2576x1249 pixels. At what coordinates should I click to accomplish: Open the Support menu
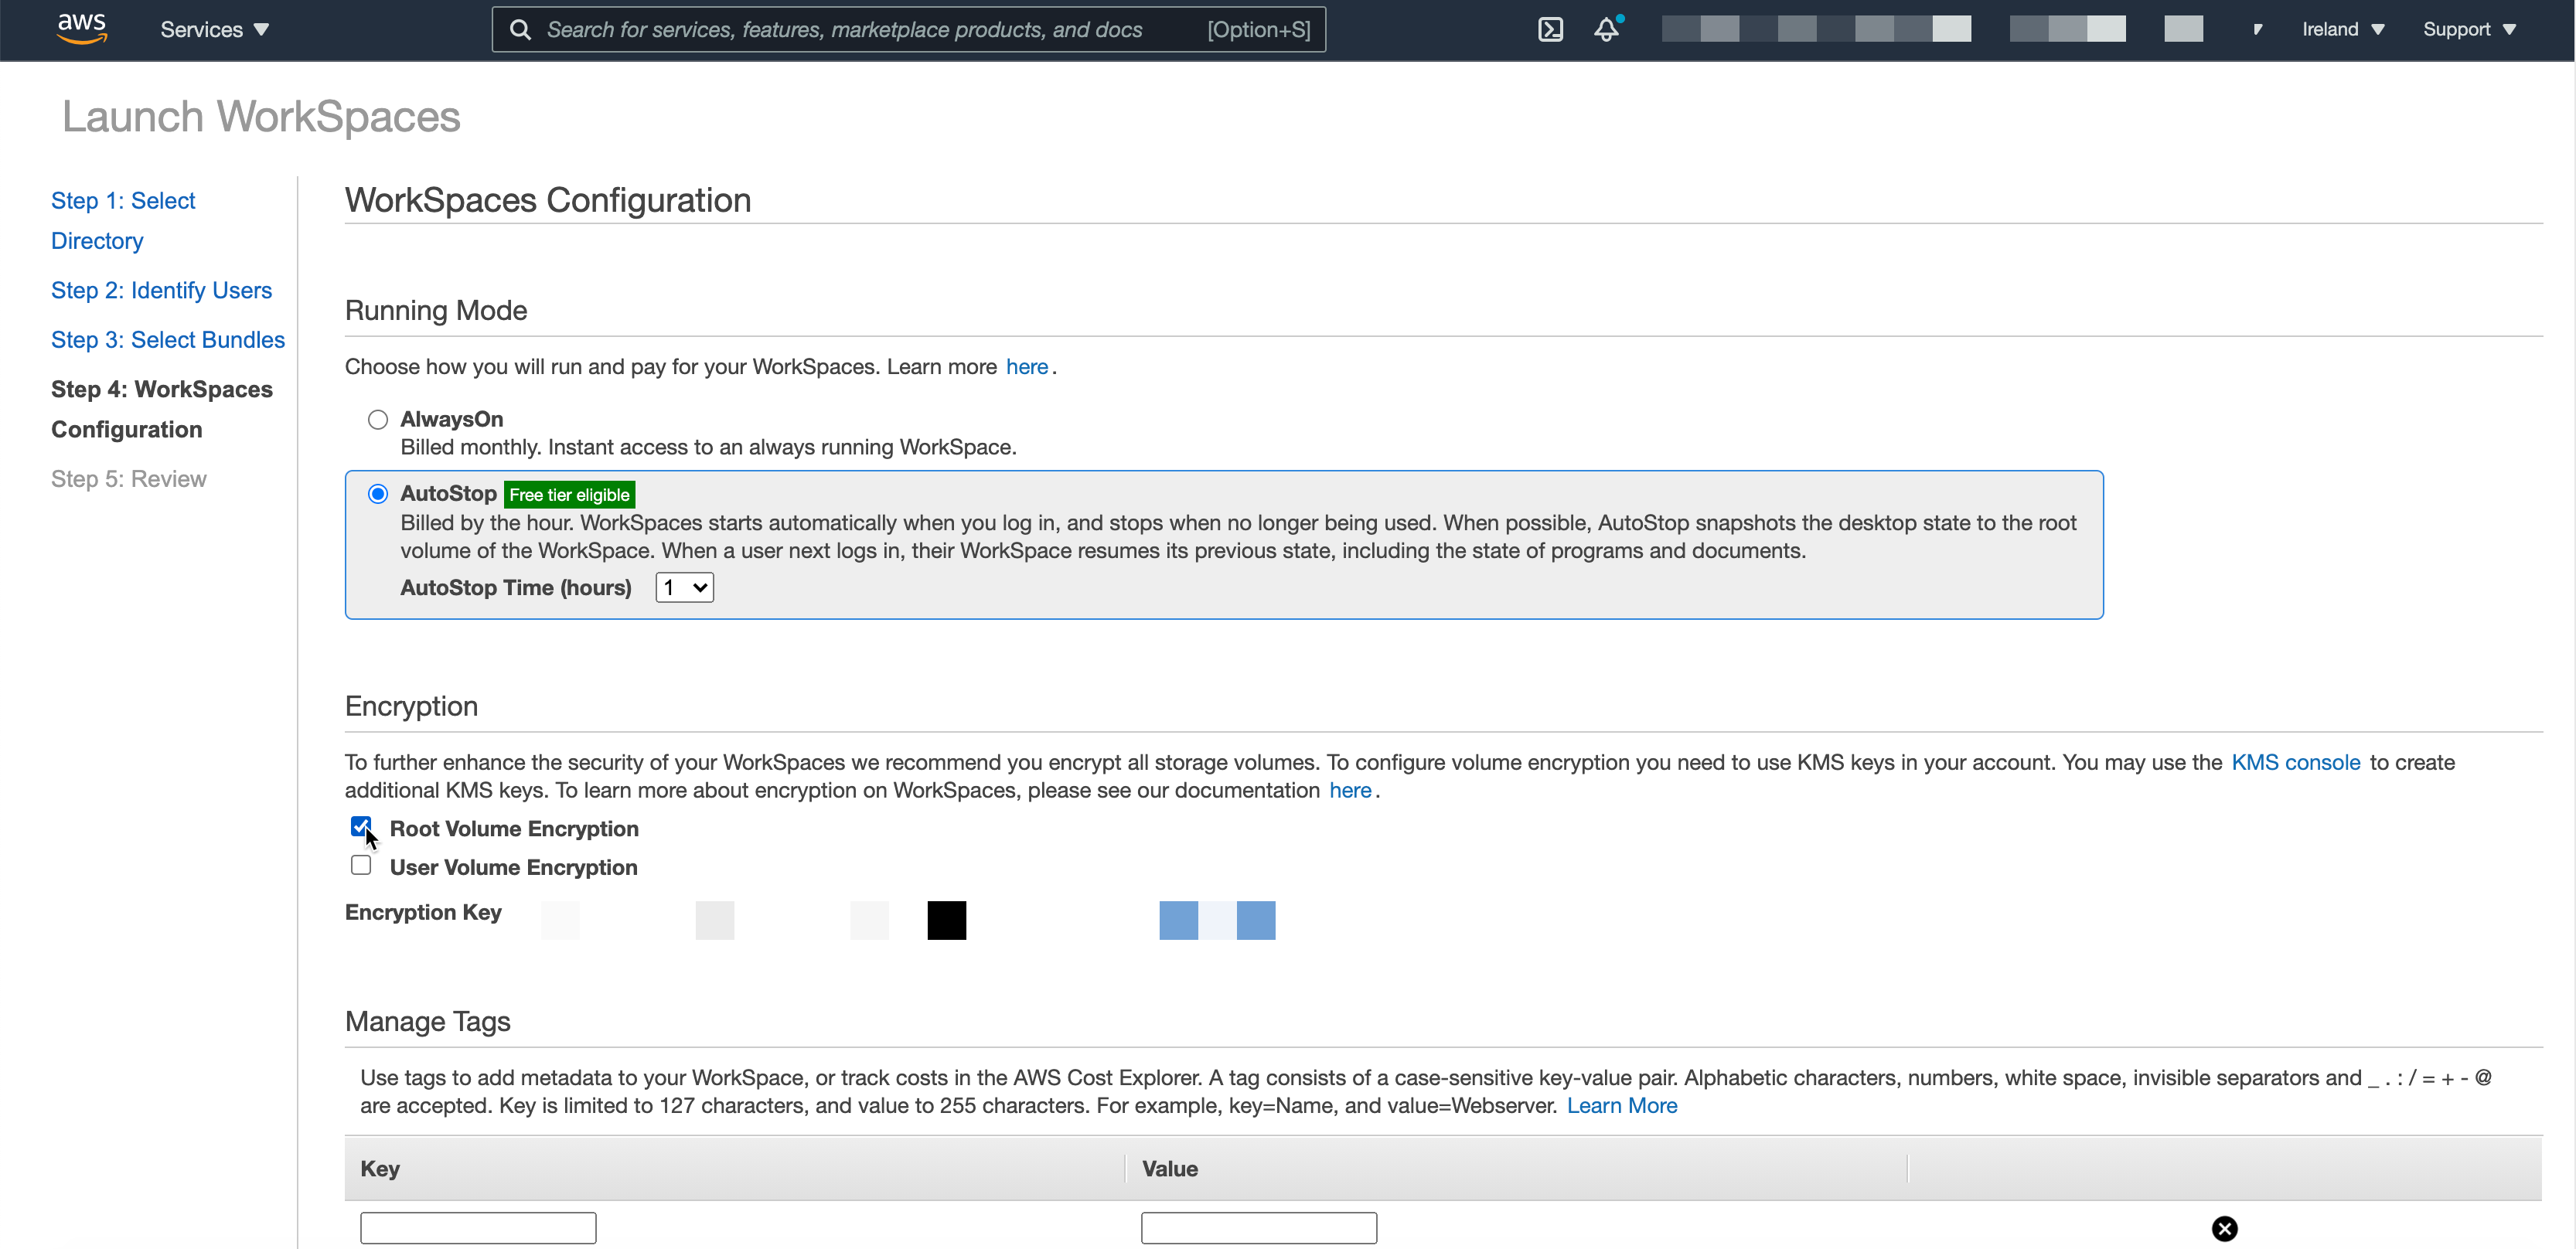click(x=2469, y=29)
